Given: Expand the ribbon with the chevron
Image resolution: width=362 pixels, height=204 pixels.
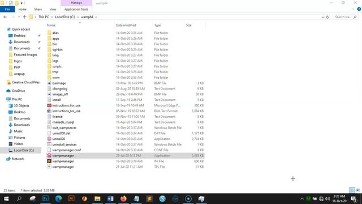Looking at the screenshot, I should tap(353, 9).
